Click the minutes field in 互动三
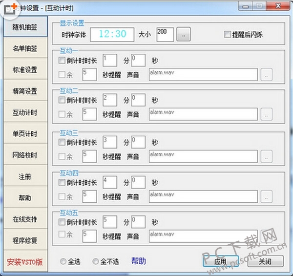Viewport: 293px width, 276px height. click(x=110, y=142)
